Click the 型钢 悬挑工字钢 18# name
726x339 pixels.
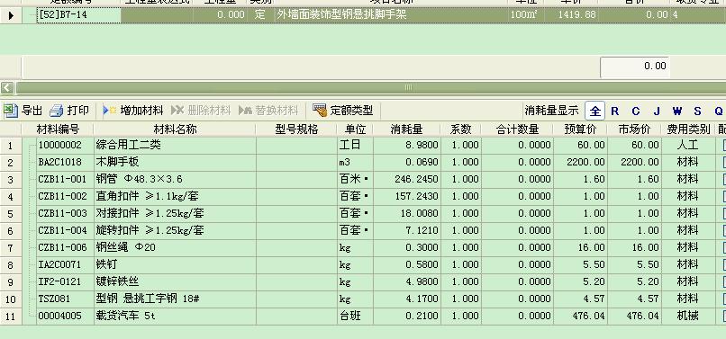point(148,299)
